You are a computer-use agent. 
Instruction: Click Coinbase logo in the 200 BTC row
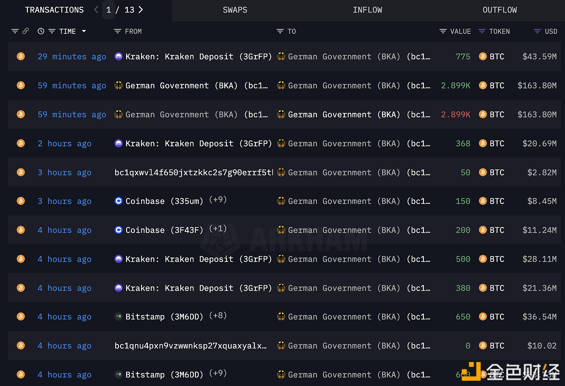(118, 230)
